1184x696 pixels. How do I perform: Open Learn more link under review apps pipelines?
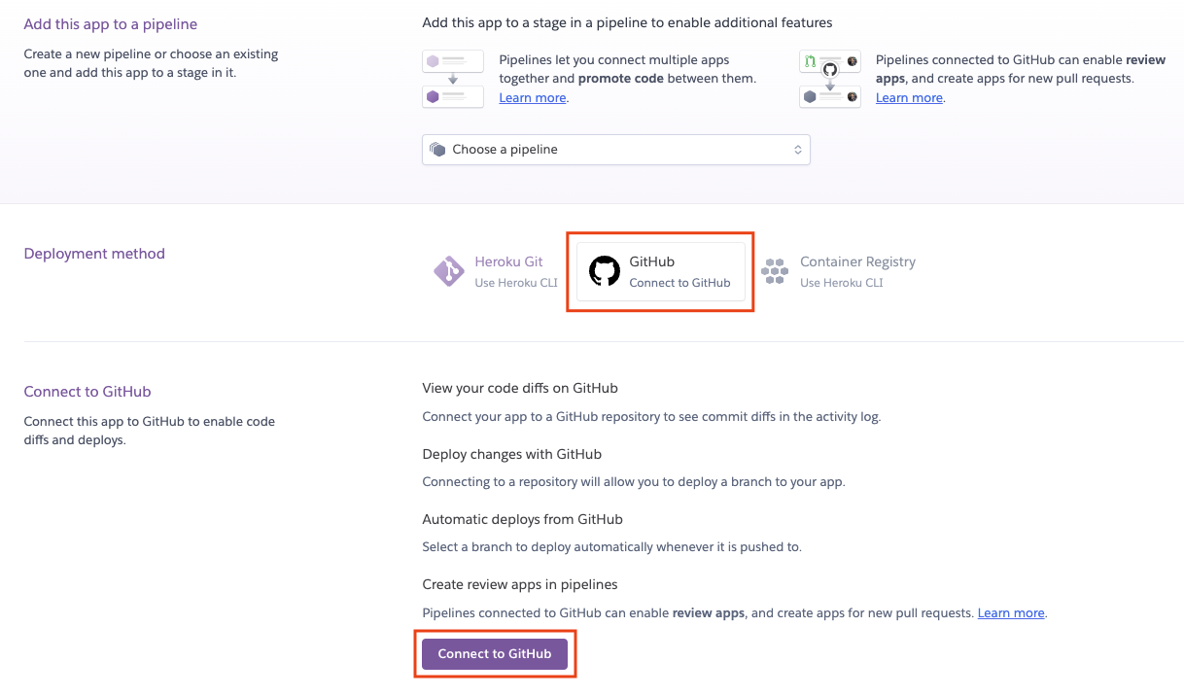click(x=909, y=98)
